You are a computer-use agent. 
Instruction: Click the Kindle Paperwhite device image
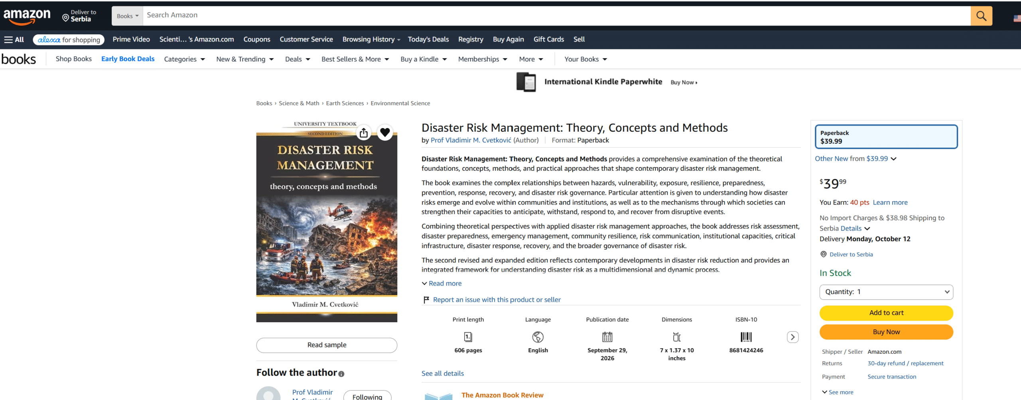(x=526, y=82)
